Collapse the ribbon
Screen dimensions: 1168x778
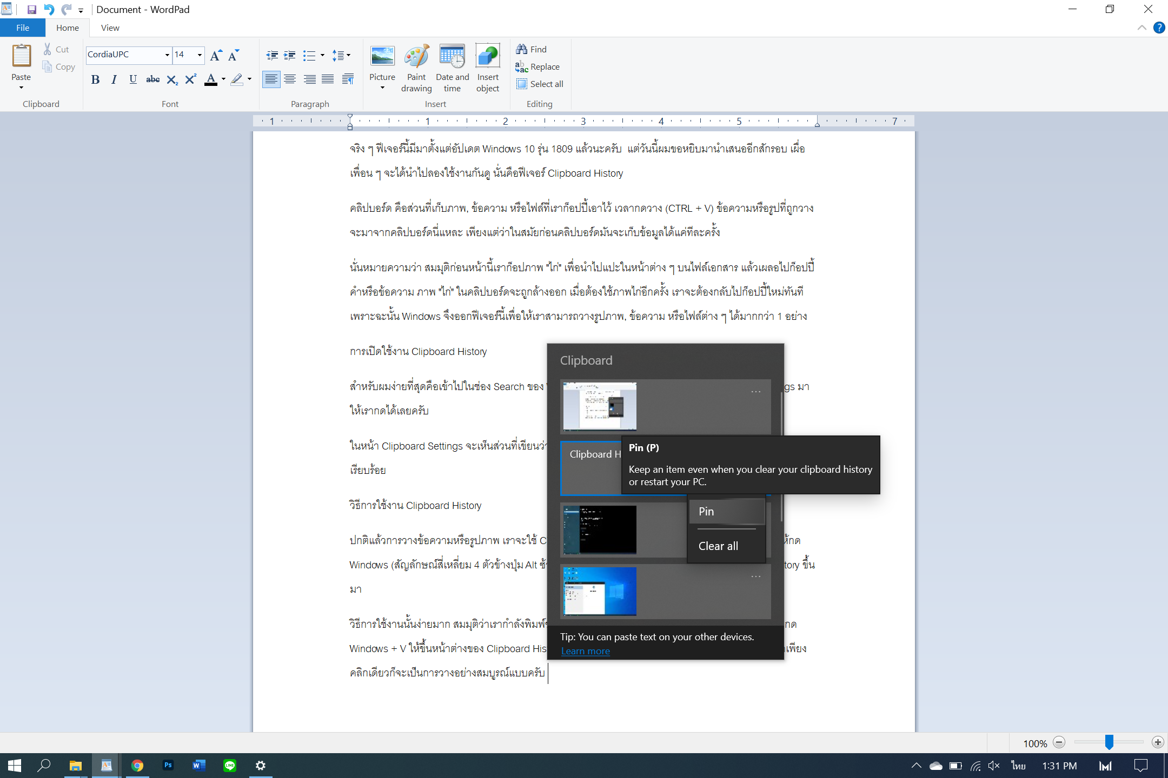[x=1142, y=28]
